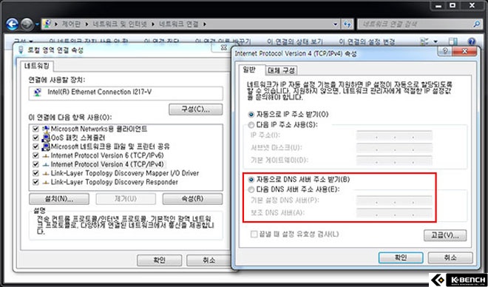488x287 pixels.
Task: Open the view options dropdown arrow
Action: pyautogui.click(x=436, y=41)
